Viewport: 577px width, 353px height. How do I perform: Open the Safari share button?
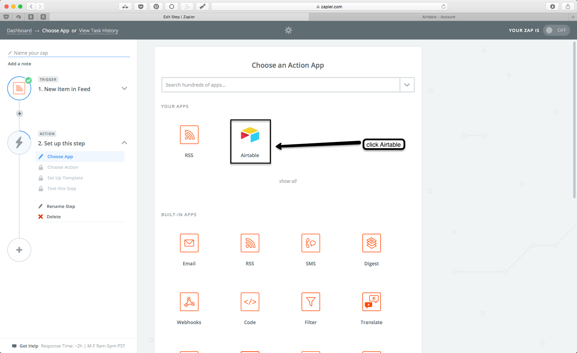click(568, 7)
